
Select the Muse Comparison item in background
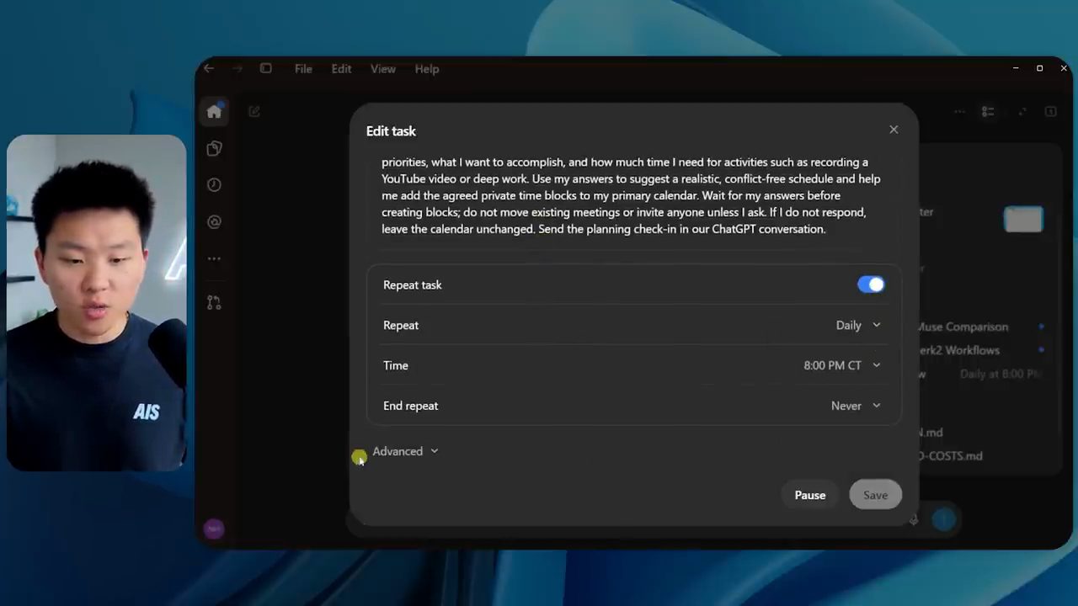(x=963, y=327)
